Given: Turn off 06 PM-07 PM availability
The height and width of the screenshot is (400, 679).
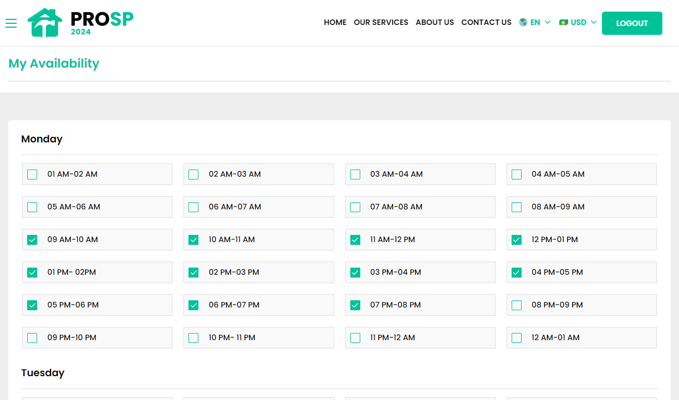Looking at the screenshot, I should pyautogui.click(x=193, y=305).
